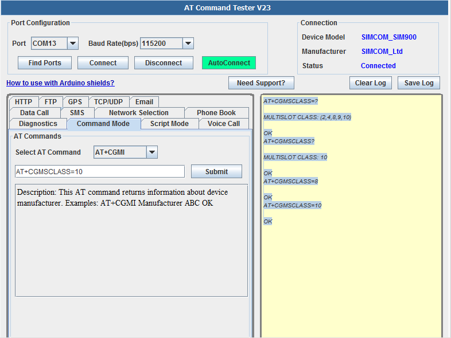Open the GPS tab

click(x=75, y=102)
